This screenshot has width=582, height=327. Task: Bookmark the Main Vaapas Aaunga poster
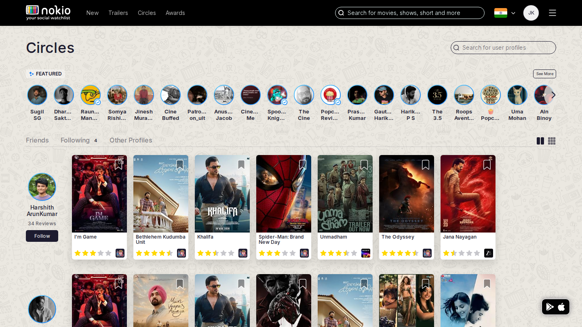tap(180, 284)
